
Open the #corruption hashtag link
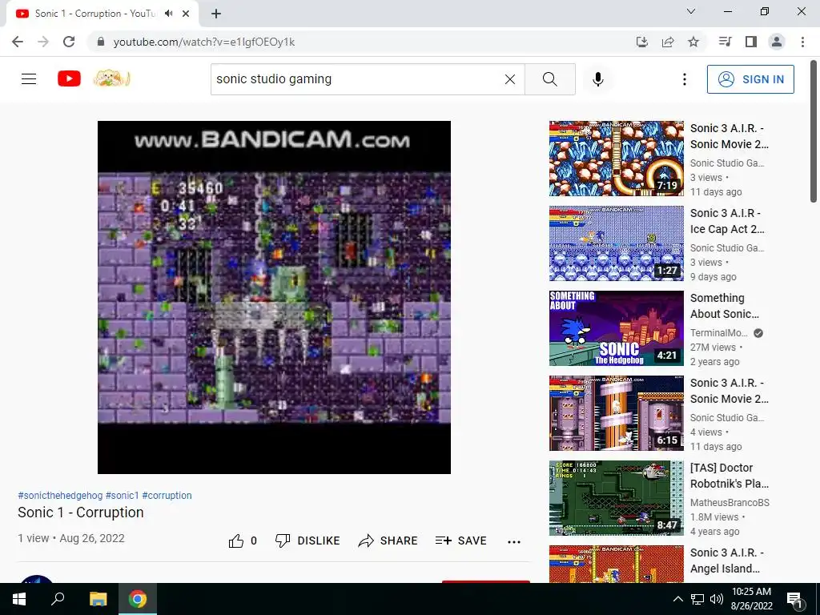167,495
